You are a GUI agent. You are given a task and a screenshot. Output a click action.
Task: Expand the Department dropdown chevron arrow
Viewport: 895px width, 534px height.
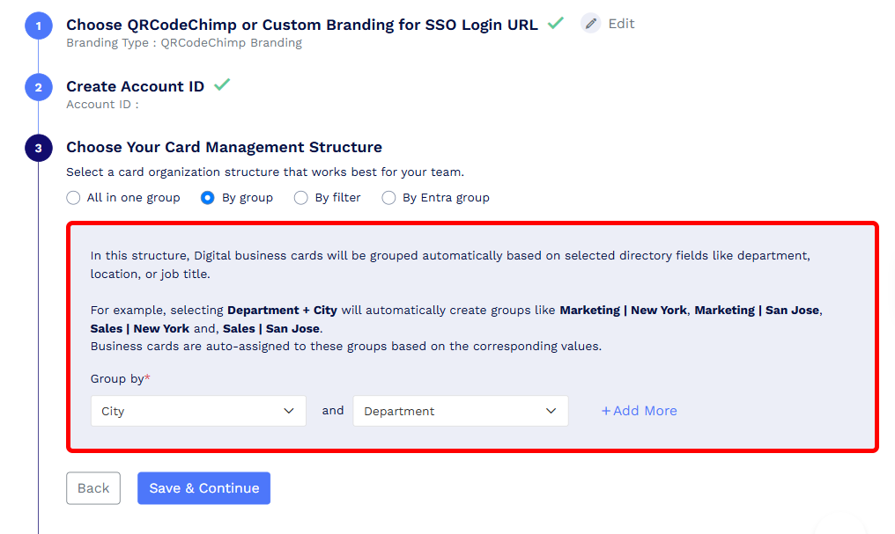(551, 411)
